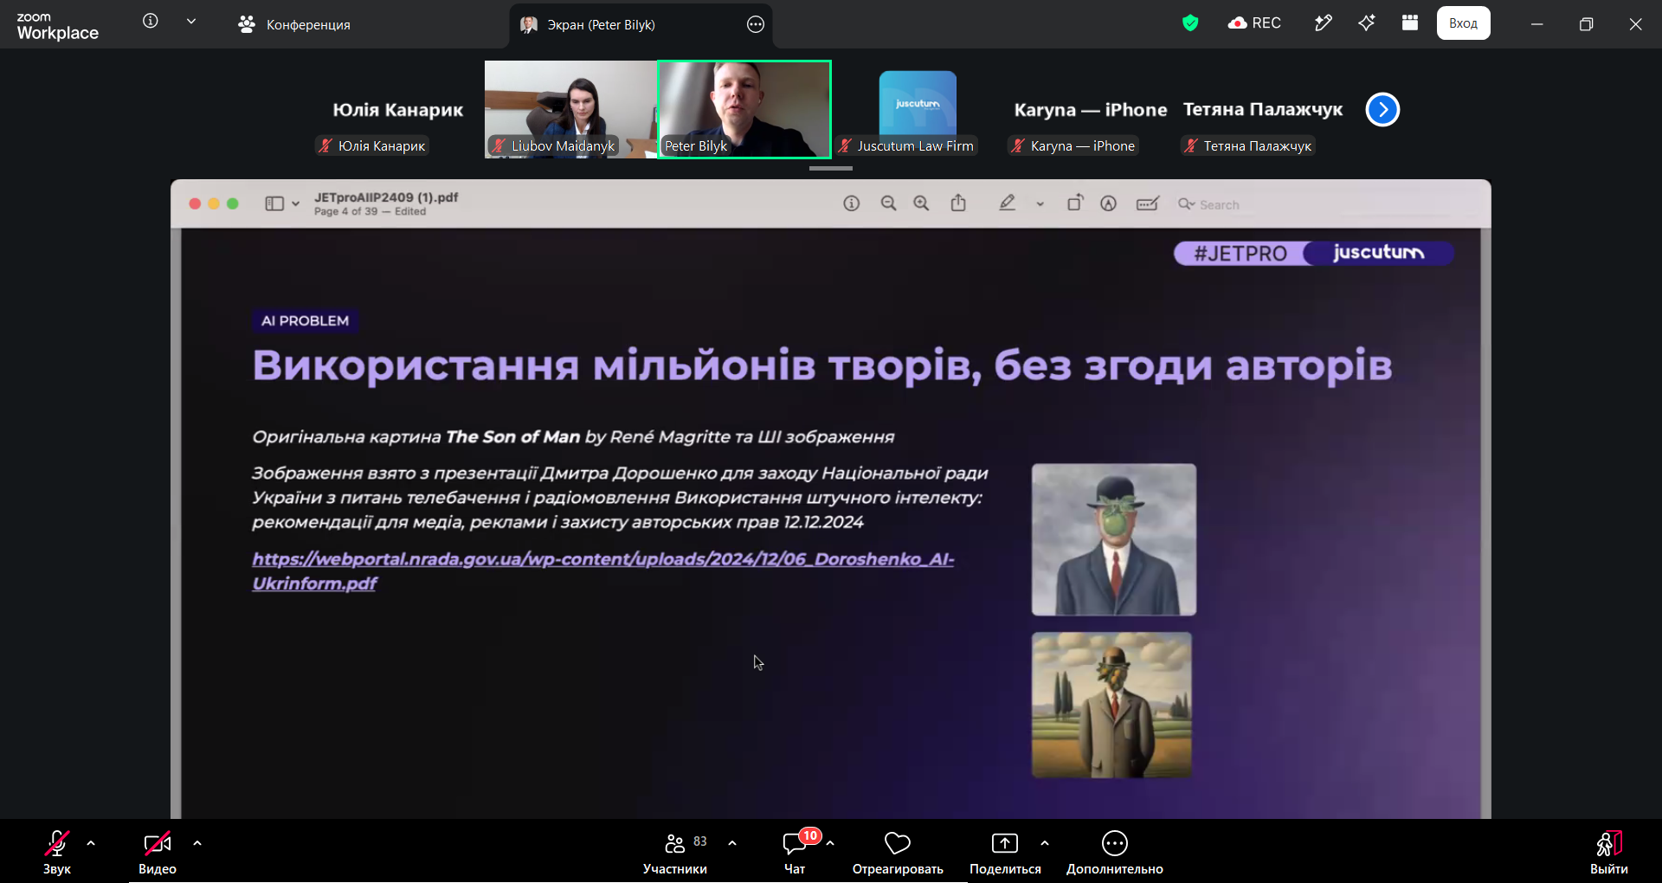Click the panel resize handle below video strip
This screenshot has height=883, width=1662.
831,168
